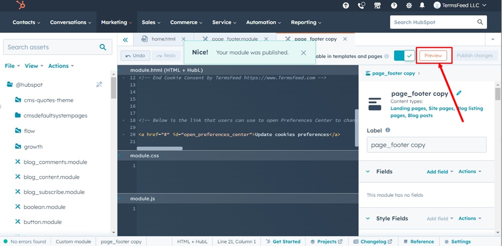Open the View dropdown menu
This screenshot has height=246, width=502.
pyautogui.click(x=34, y=66)
